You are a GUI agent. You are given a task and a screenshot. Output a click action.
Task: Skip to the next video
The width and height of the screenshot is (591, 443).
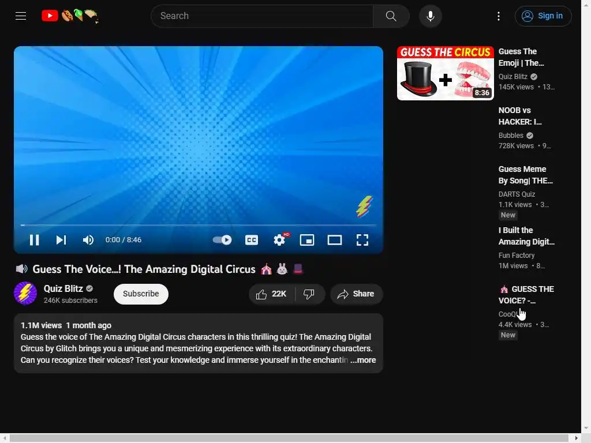(61, 240)
